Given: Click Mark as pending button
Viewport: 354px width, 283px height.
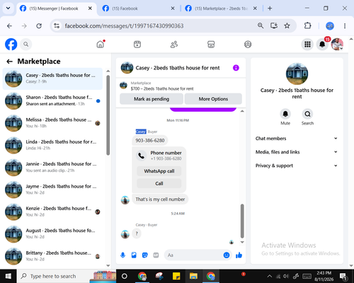Looking at the screenshot, I should (152, 99).
